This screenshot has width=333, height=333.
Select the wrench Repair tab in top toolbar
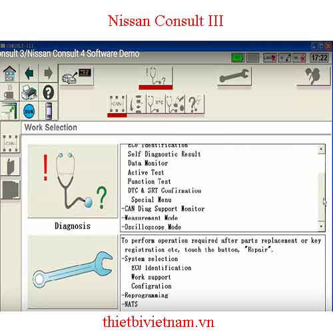pyautogui.click(x=234, y=76)
